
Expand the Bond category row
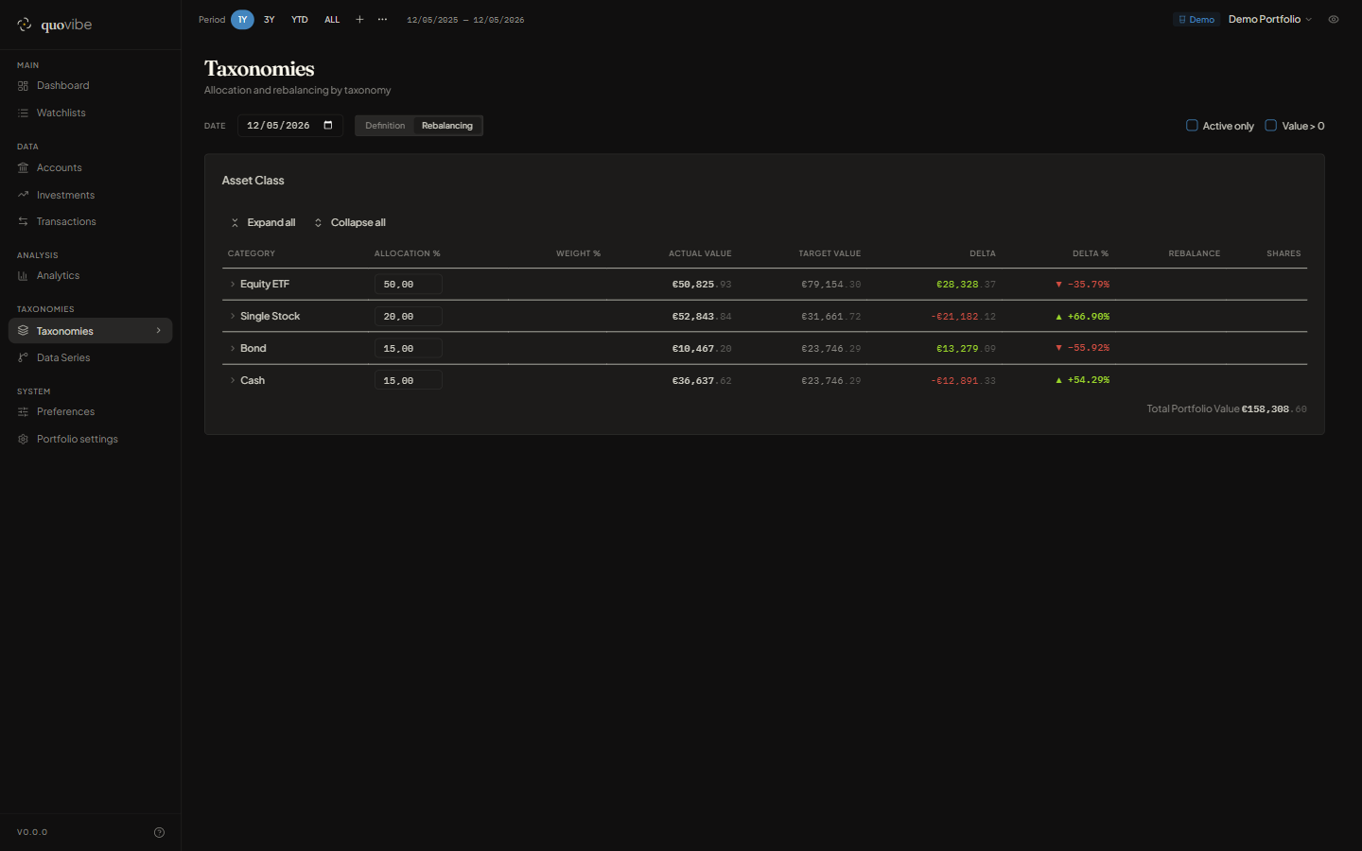point(233,348)
